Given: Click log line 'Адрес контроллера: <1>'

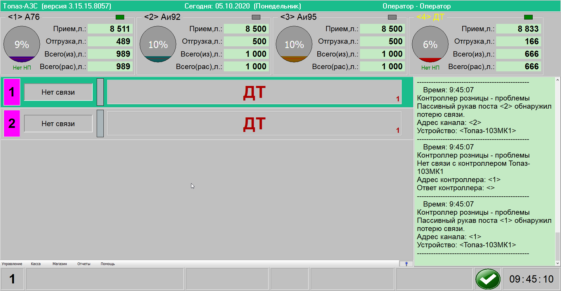Looking at the screenshot, I should pos(459,180).
